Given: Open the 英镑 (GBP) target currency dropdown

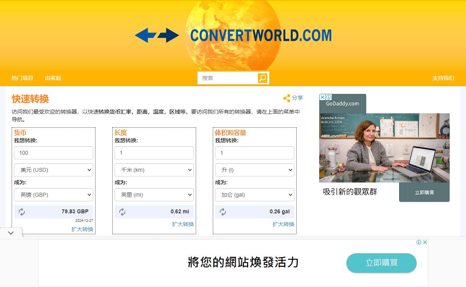Looking at the screenshot, I should coord(54,195).
